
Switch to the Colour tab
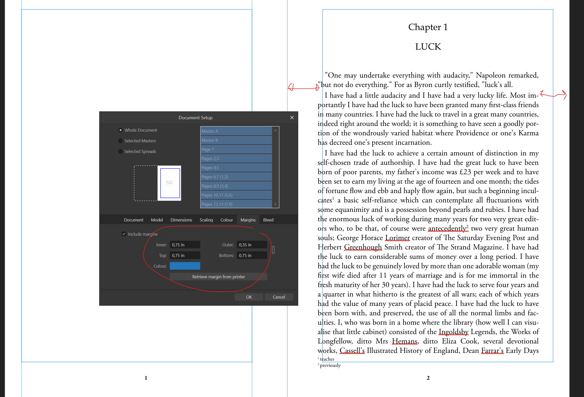[x=227, y=220]
